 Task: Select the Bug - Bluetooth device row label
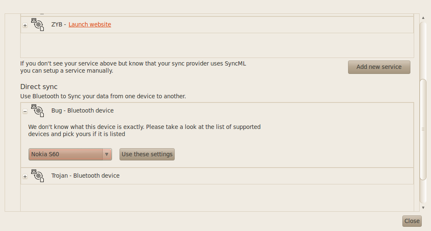tap(82, 110)
